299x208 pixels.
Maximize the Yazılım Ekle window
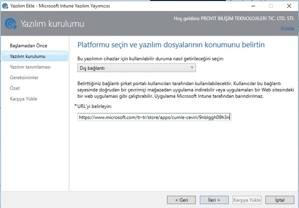coord(271,6)
